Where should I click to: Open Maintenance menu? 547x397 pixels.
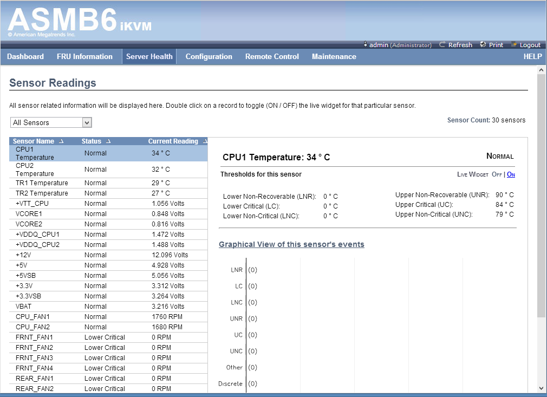coord(334,56)
